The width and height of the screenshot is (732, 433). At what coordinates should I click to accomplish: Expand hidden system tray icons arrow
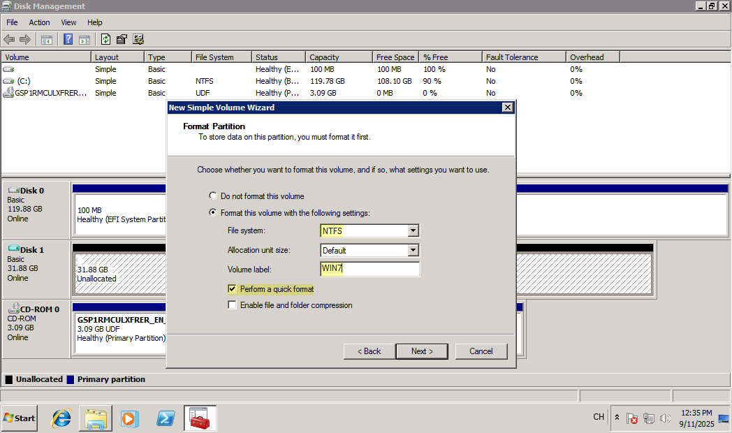617,418
